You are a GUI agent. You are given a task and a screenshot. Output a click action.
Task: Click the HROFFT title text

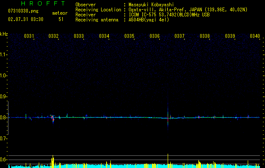(43, 3)
